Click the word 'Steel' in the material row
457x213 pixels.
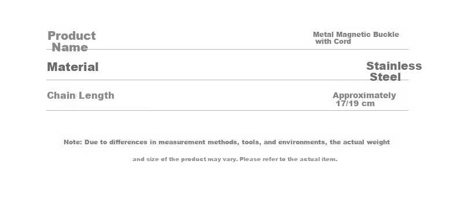point(385,77)
